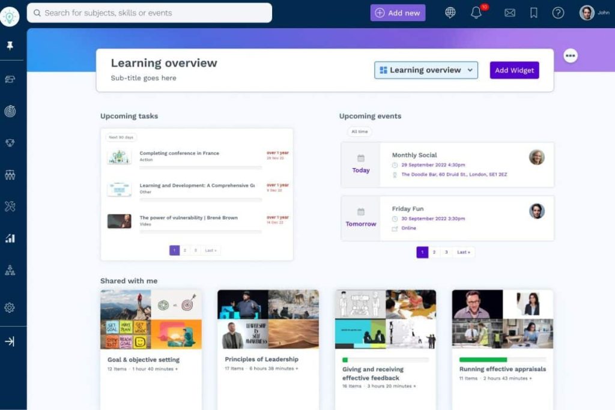This screenshot has width=615, height=410.
Task: Open the organization hierarchy icon
Action: pyautogui.click(x=10, y=270)
